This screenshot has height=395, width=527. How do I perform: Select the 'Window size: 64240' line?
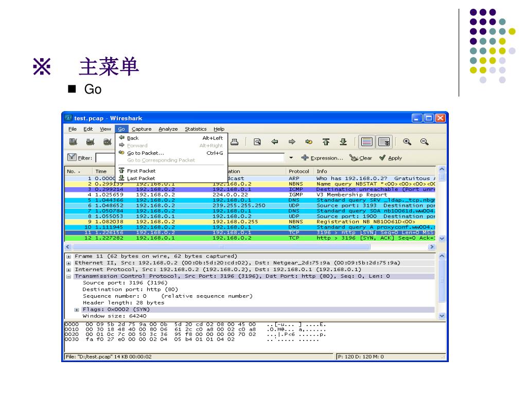point(115,316)
